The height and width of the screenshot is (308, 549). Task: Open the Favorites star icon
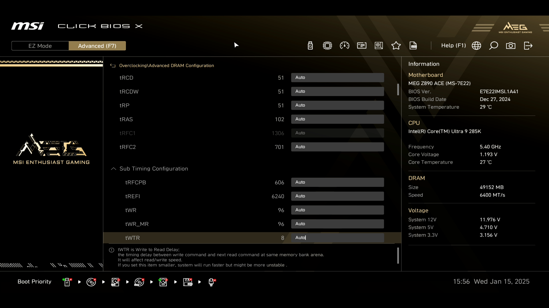(x=396, y=46)
